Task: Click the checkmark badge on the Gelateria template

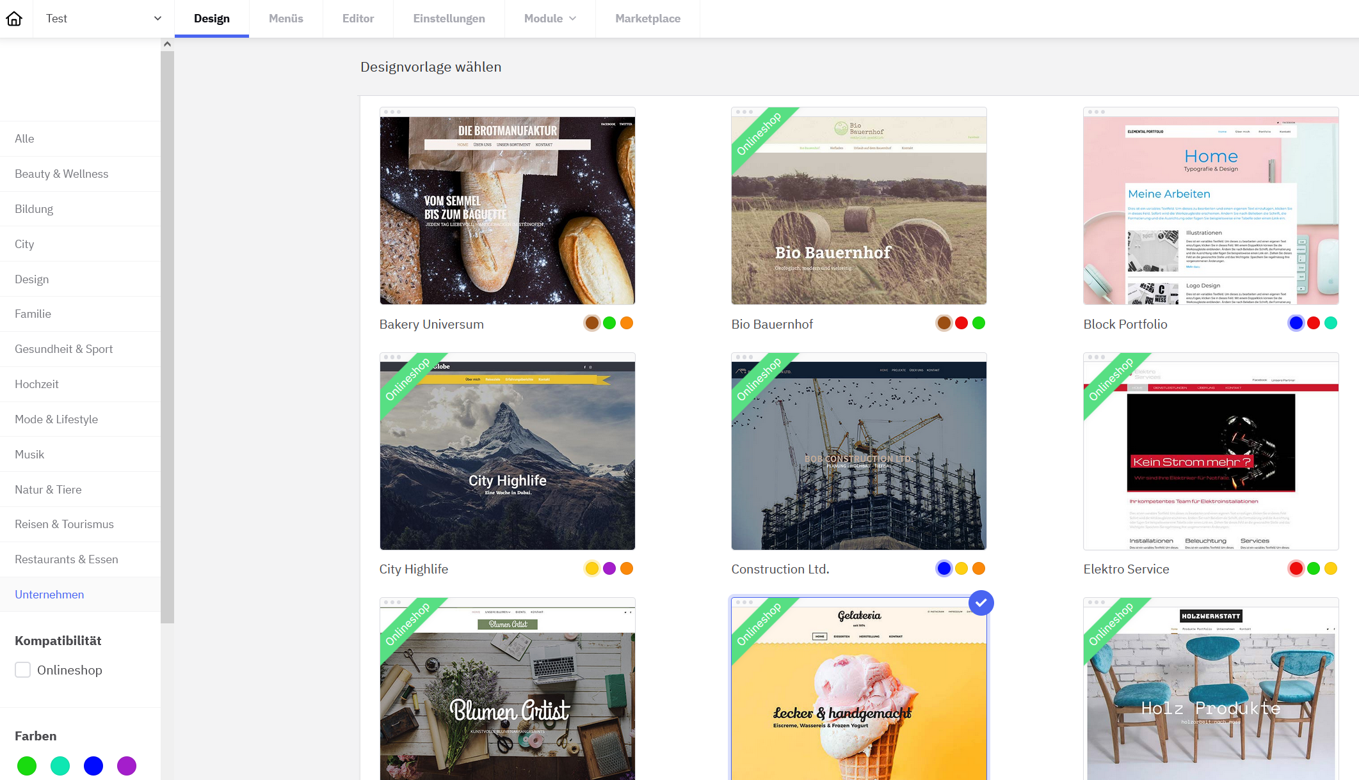Action: [981, 602]
